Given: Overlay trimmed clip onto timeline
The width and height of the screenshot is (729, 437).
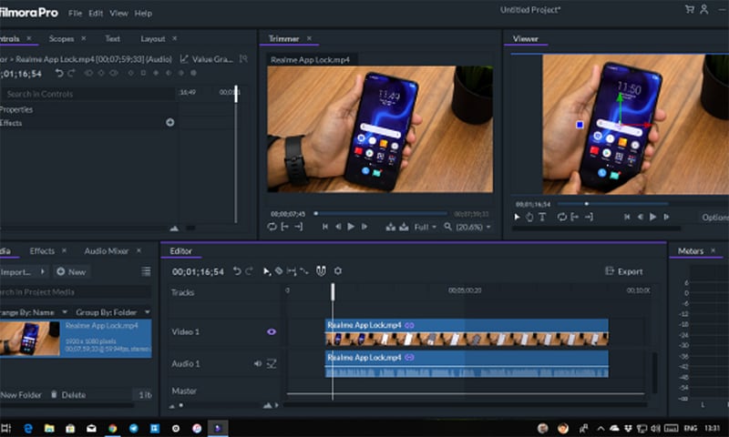Looking at the screenshot, I should pos(404,227).
